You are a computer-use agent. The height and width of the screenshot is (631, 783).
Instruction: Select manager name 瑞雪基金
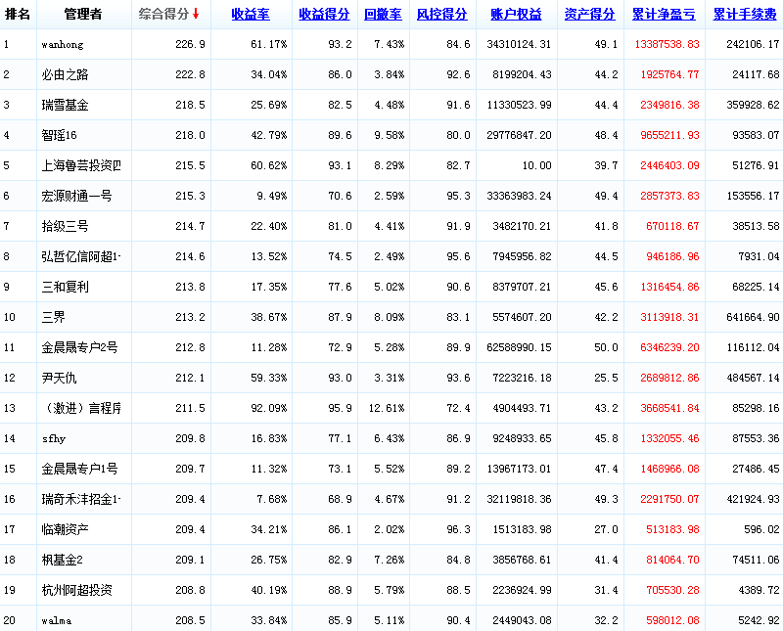click(x=65, y=105)
